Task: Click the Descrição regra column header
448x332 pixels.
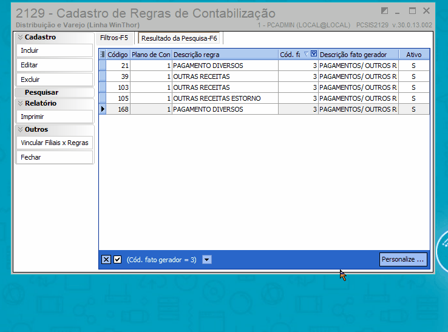Action: (x=225, y=55)
